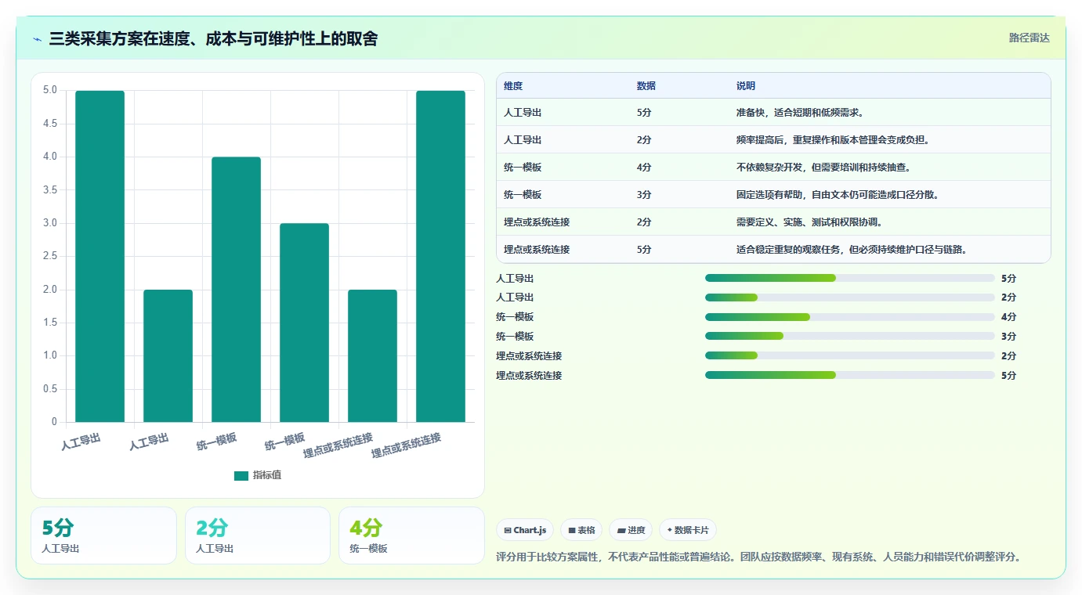The height and width of the screenshot is (595, 1082).
Task: Click the 表格 chip
Action: [581, 530]
